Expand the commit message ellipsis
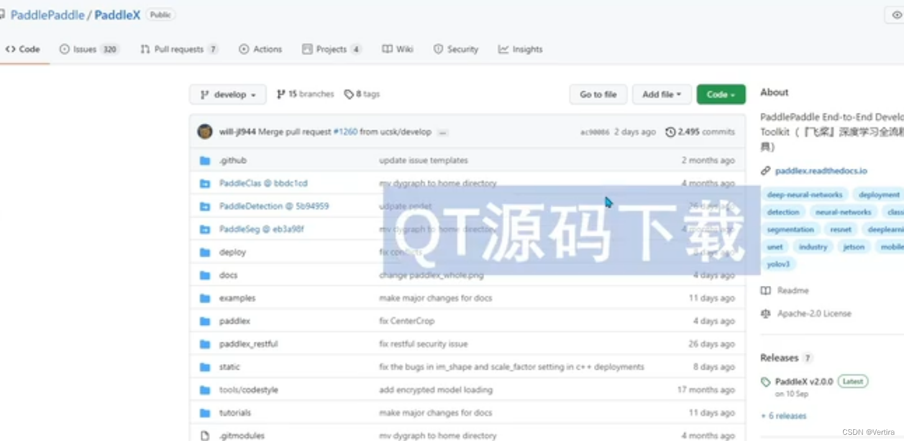Viewport: 904px width, 441px height. pyautogui.click(x=442, y=132)
